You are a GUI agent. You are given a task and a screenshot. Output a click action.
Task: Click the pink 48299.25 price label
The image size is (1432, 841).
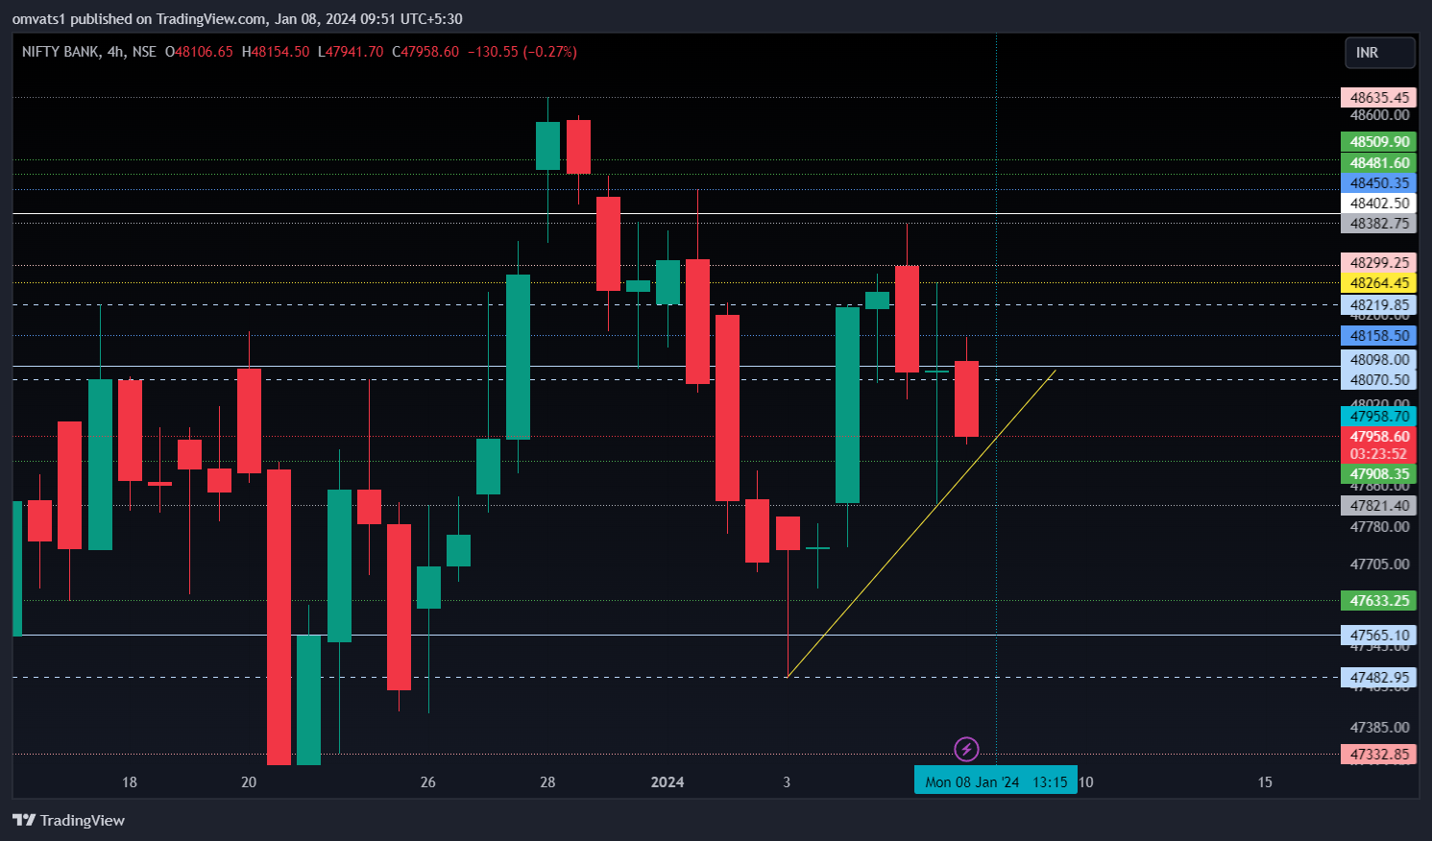tap(1378, 263)
